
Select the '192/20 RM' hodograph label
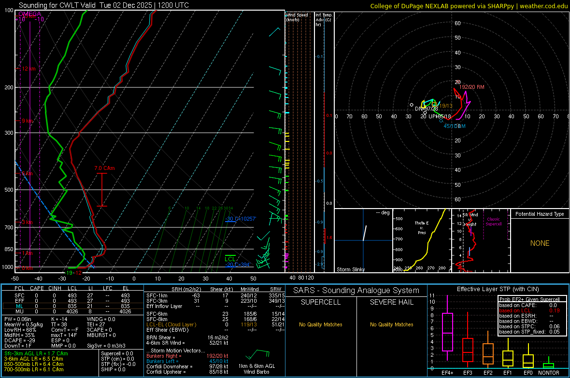[x=472, y=87]
